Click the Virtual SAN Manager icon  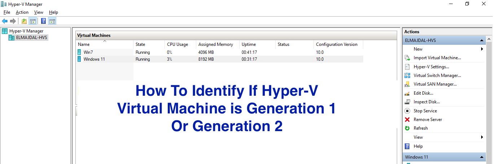[x=407, y=84]
